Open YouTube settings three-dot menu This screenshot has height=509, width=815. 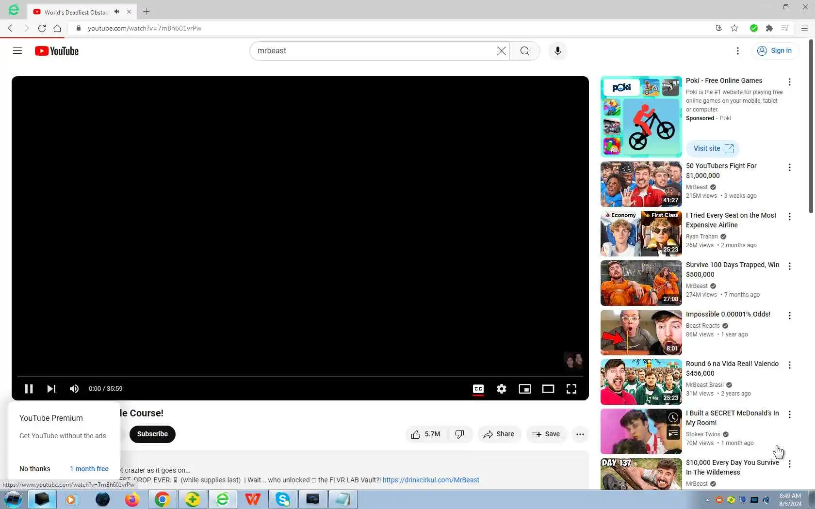click(738, 51)
